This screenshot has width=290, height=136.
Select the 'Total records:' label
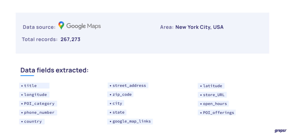[x=40, y=40]
